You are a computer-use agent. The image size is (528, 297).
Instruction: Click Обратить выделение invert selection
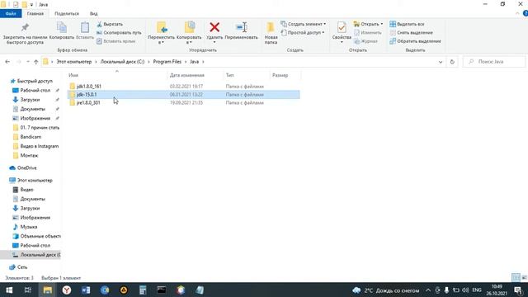(x=415, y=41)
